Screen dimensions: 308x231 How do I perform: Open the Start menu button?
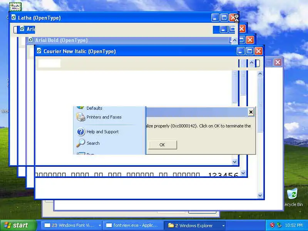[x=18, y=225]
